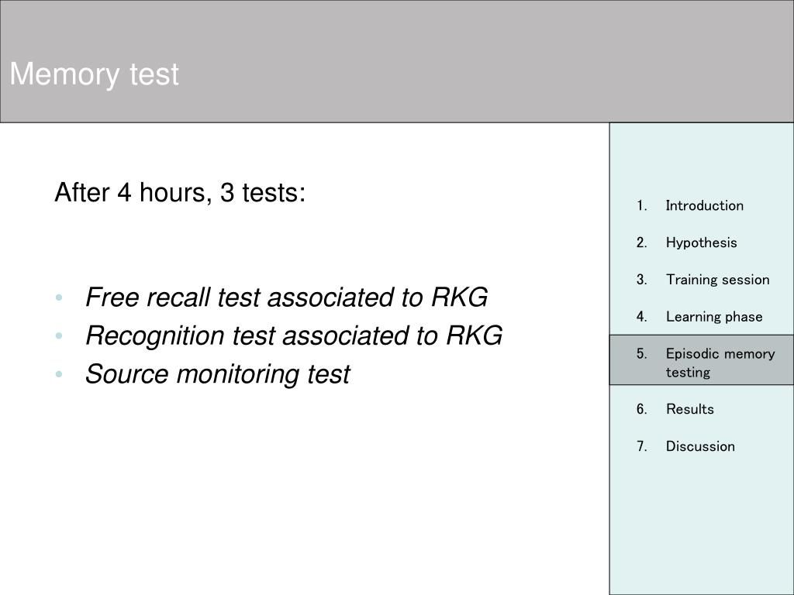Click bullet dot before Free recall test

coord(59,297)
